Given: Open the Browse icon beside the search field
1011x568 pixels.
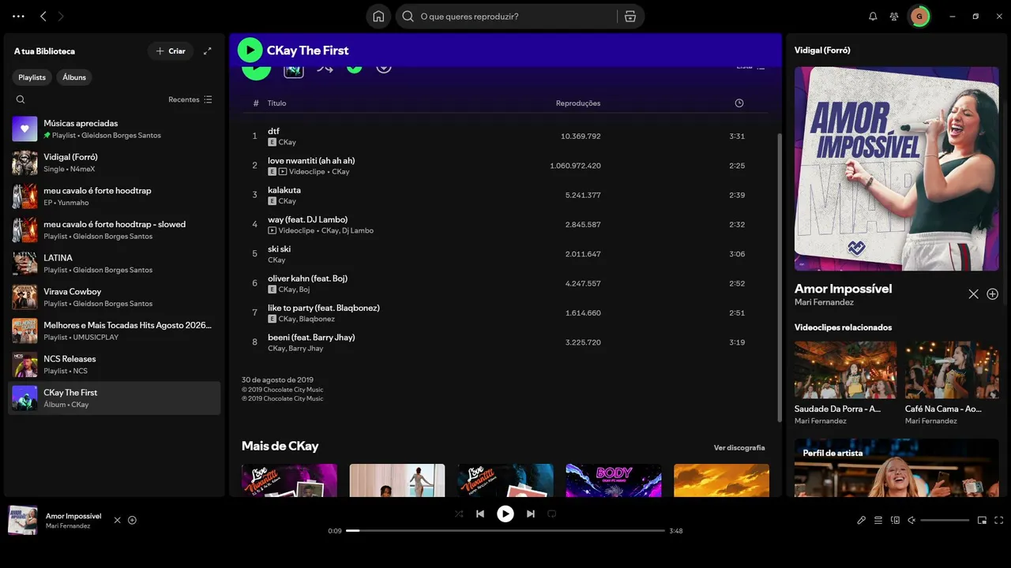Looking at the screenshot, I should tap(630, 17).
